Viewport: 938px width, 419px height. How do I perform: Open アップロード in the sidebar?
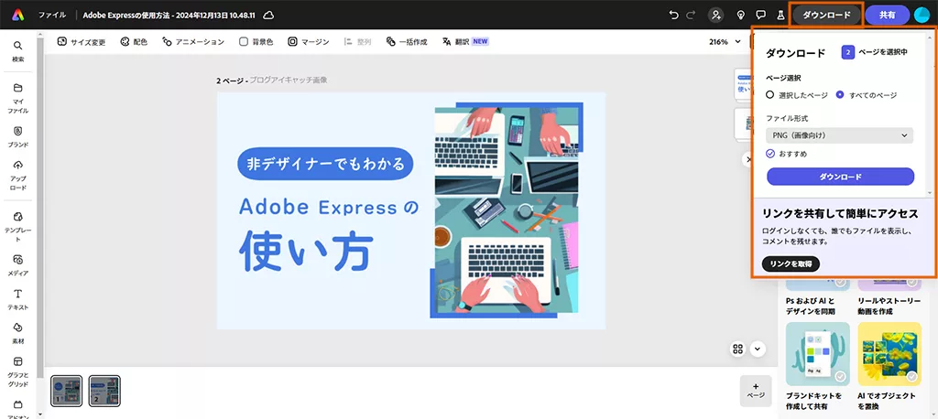[x=18, y=175]
